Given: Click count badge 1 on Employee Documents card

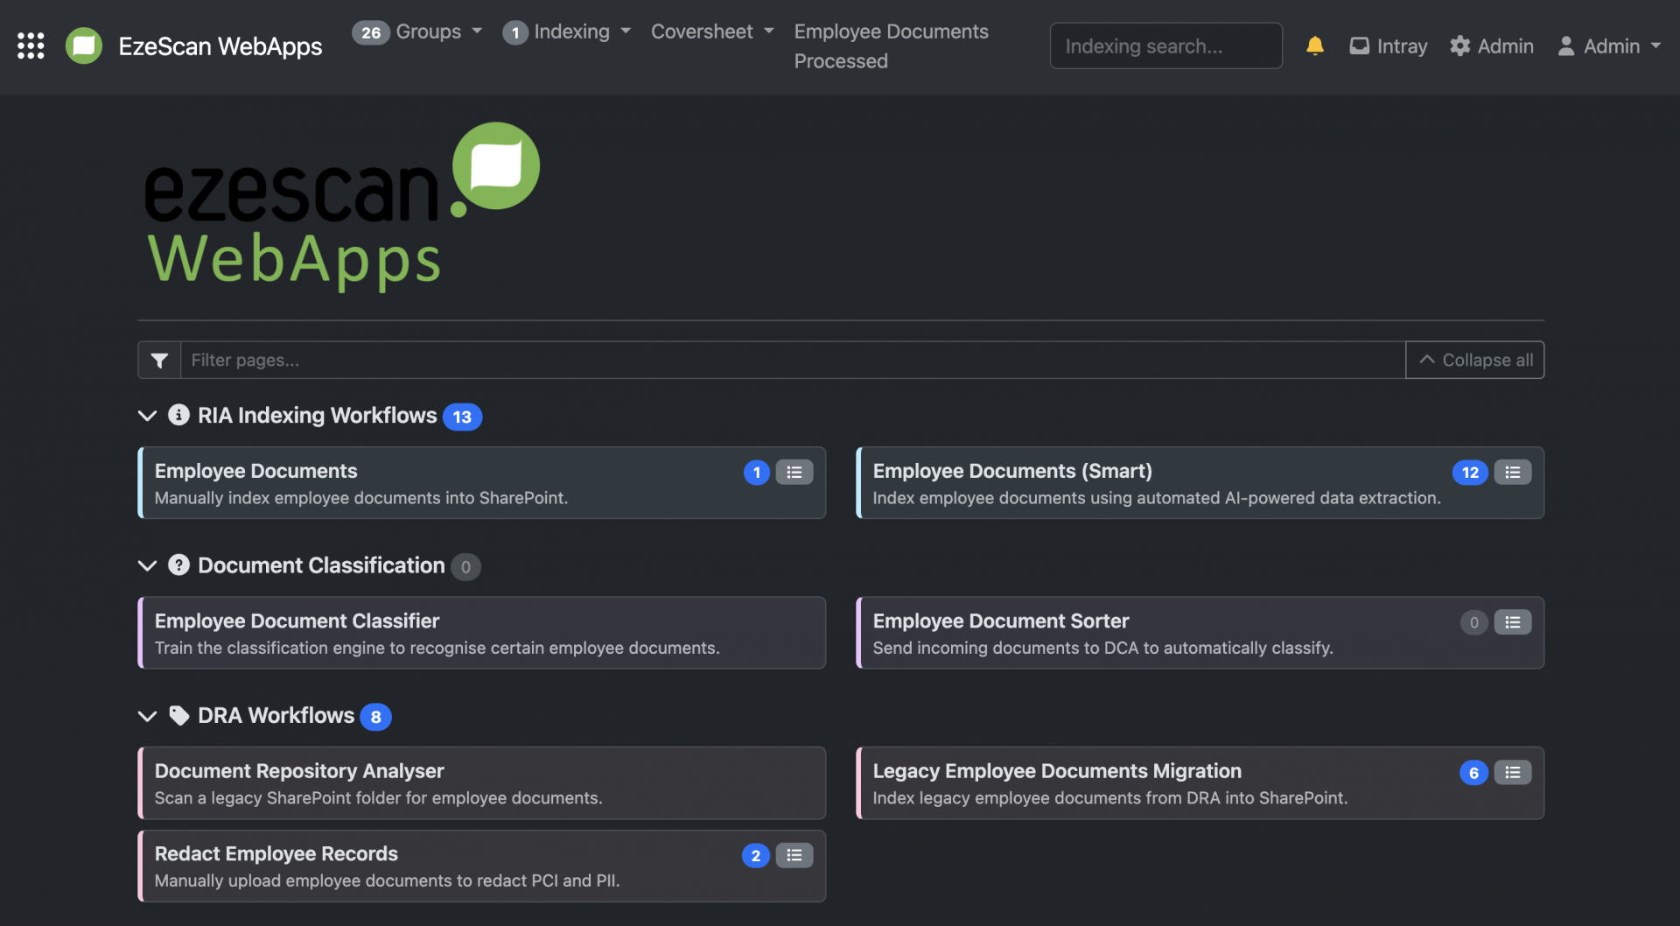Looking at the screenshot, I should [757, 473].
